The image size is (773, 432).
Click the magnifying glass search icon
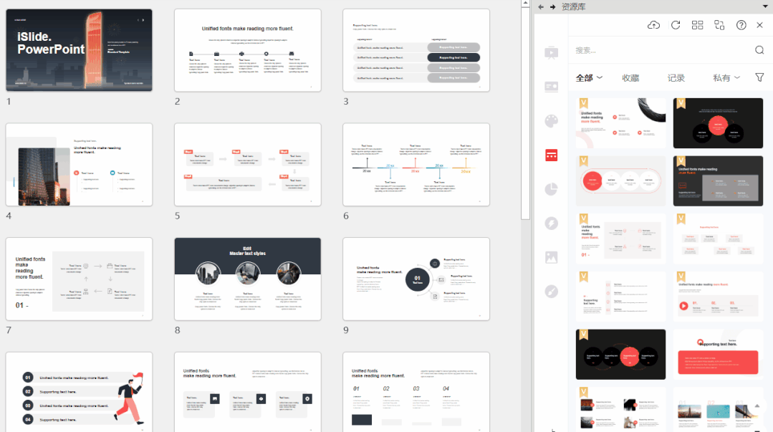click(759, 50)
